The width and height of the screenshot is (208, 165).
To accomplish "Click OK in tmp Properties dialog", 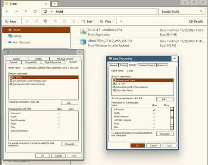I will pyautogui.click(x=137, y=145).
